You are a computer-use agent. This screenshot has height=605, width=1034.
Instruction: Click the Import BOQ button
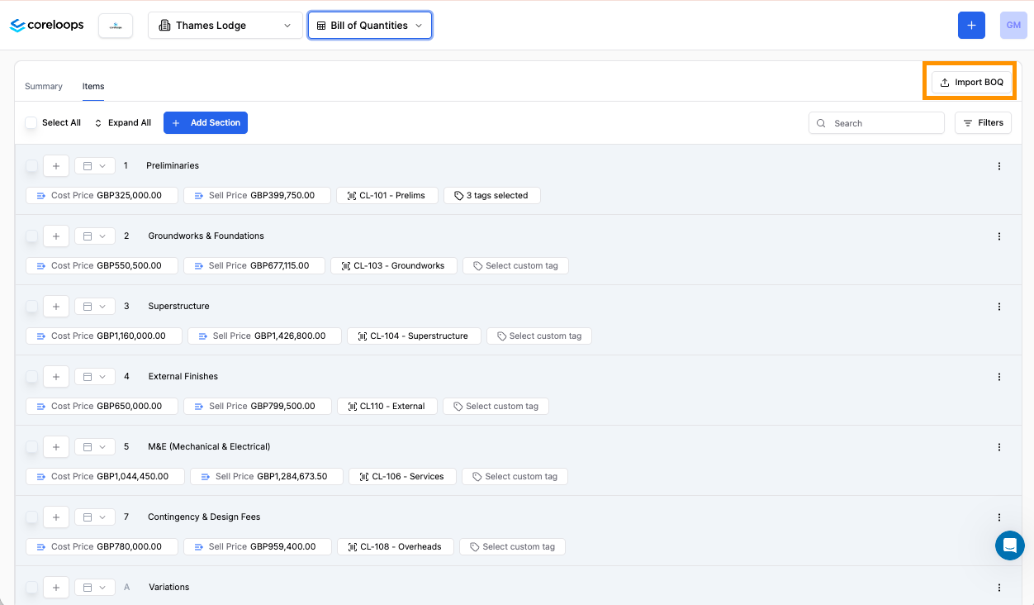[972, 82]
